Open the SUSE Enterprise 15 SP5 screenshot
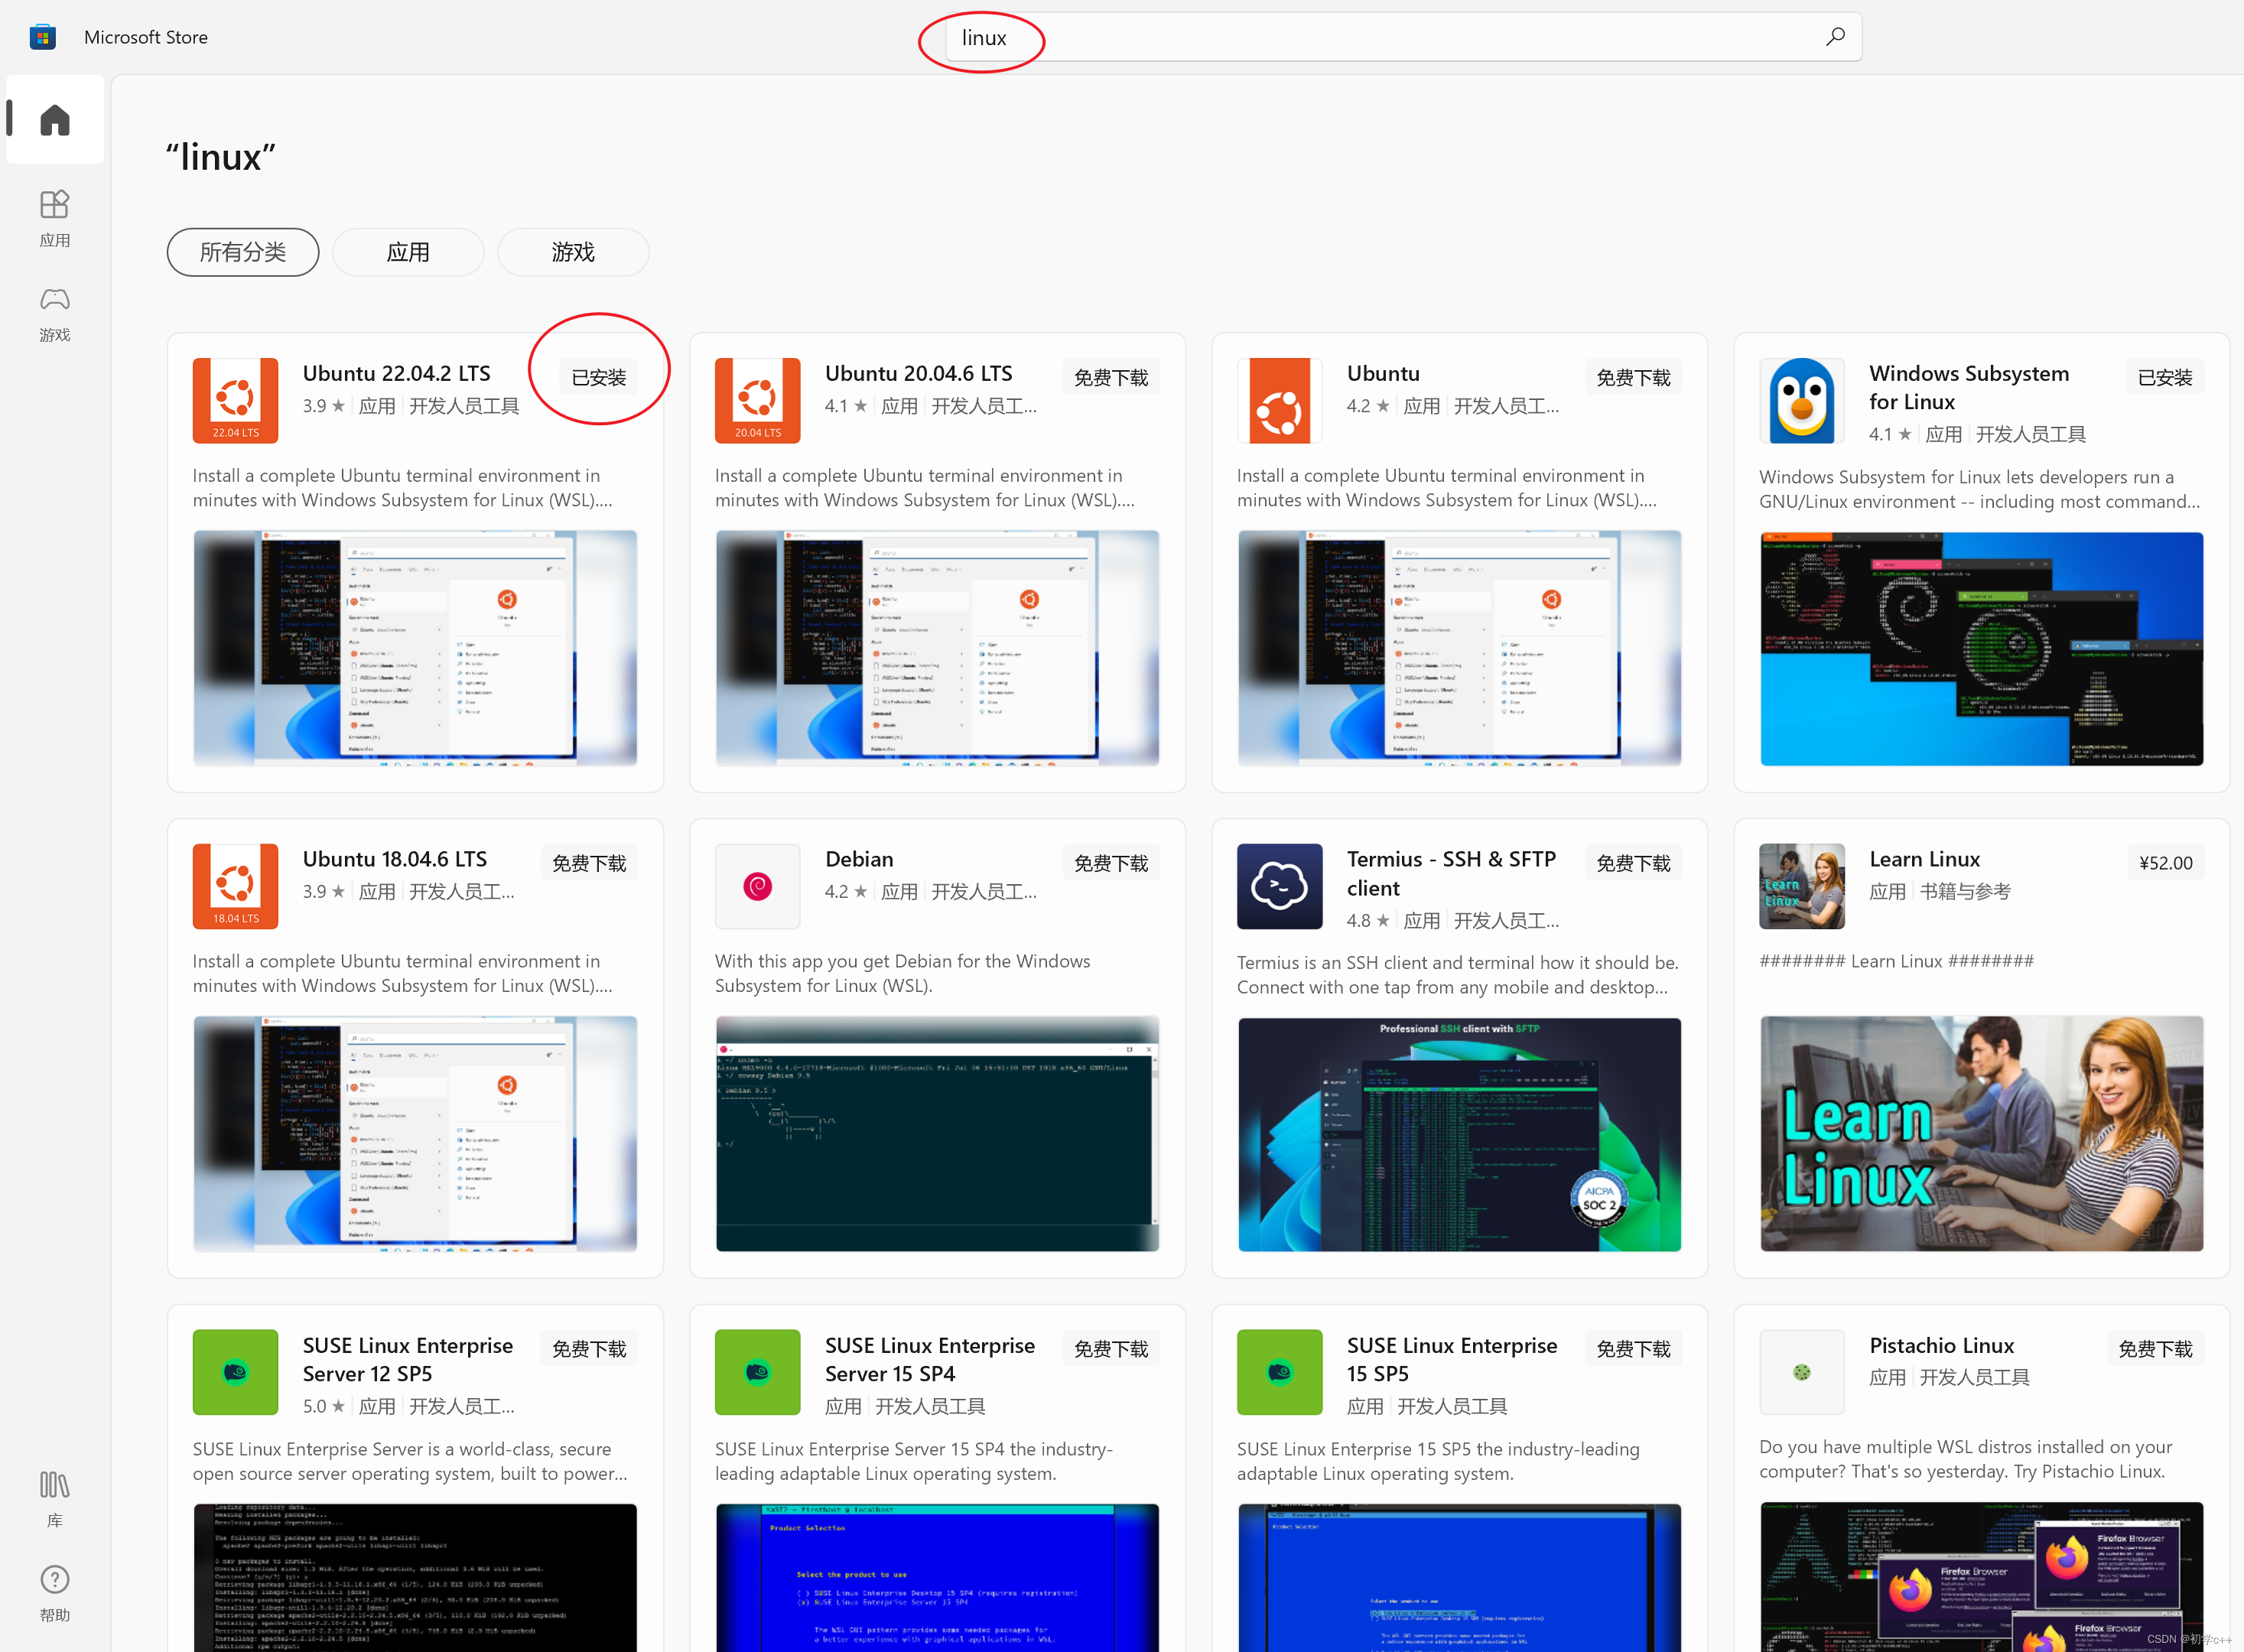Screen dimensions: 2244x1652 1459,1578
